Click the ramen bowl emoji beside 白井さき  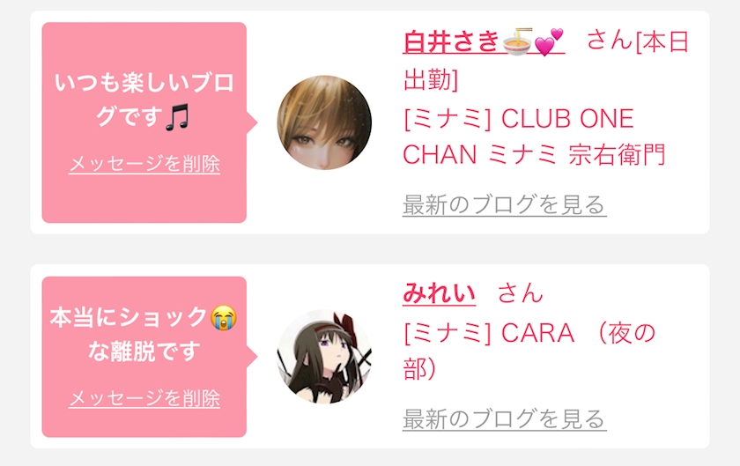click(x=517, y=43)
